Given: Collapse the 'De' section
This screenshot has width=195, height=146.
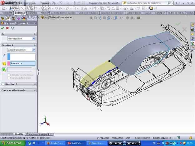Looking at the screenshot, I should (35, 34).
